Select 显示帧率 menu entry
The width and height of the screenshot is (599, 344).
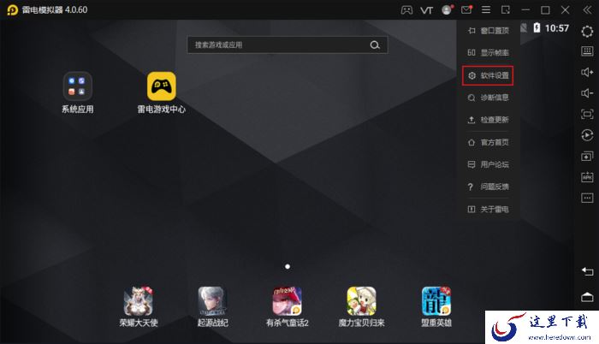click(489, 53)
